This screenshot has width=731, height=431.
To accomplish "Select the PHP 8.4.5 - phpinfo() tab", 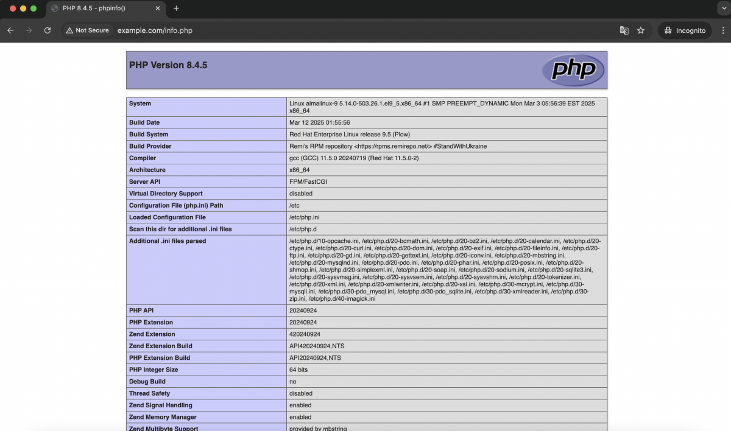I will [x=105, y=9].
